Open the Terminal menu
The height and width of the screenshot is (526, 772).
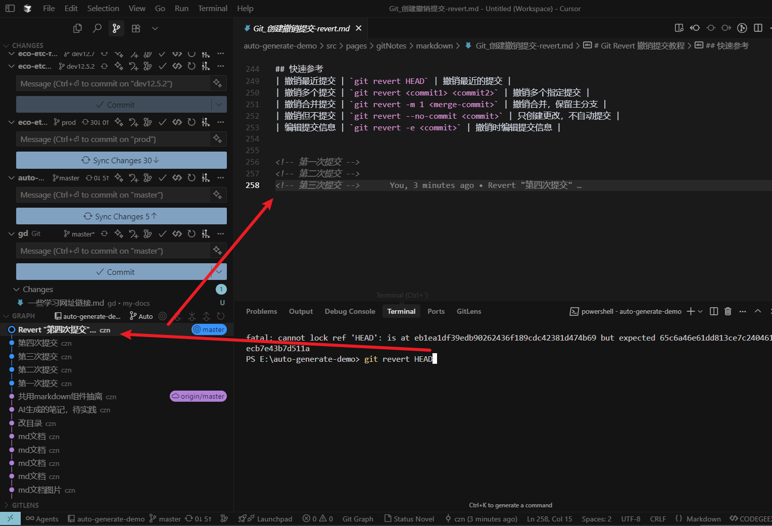click(213, 9)
